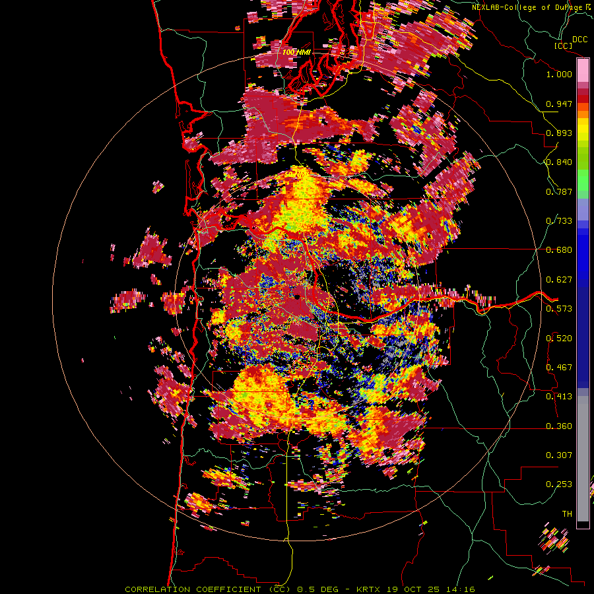
Task: Click the TH label near the color bar bottom
Action: pos(567,514)
